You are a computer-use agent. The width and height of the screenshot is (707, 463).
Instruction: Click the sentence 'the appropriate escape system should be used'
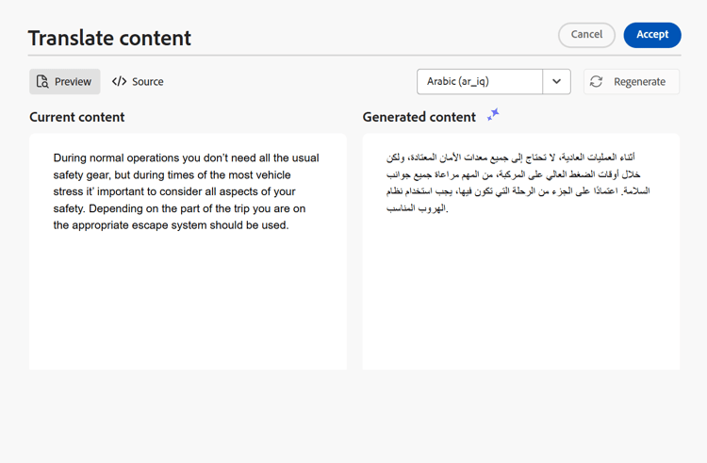(x=171, y=225)
